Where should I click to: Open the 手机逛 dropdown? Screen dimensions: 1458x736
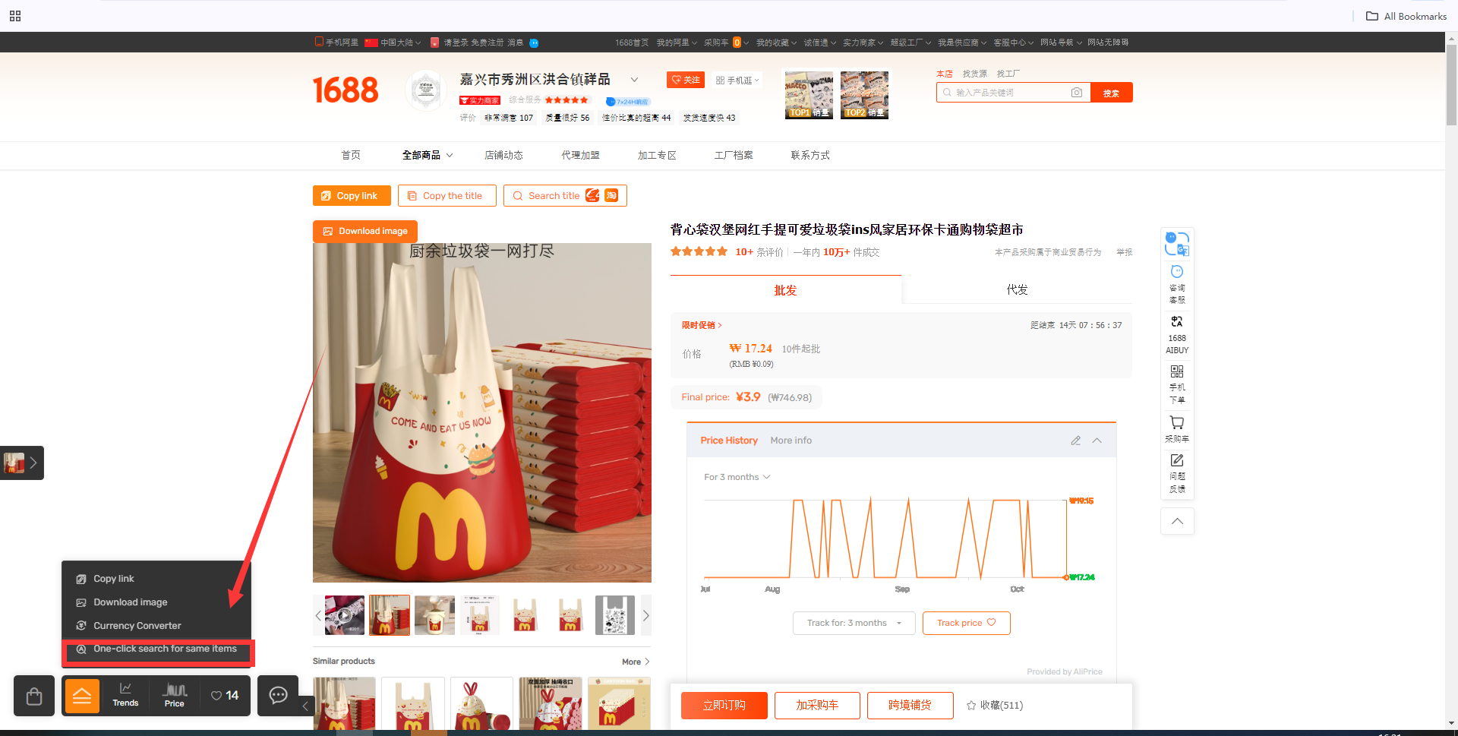click(x=737, y=80)
